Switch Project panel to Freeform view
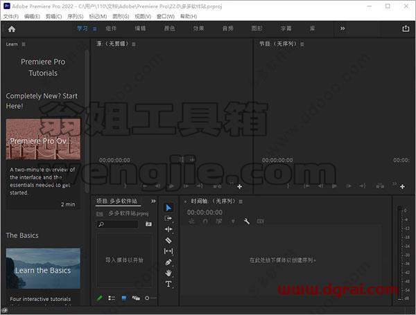The image size is (416, 315). click(x=136, y=298)
